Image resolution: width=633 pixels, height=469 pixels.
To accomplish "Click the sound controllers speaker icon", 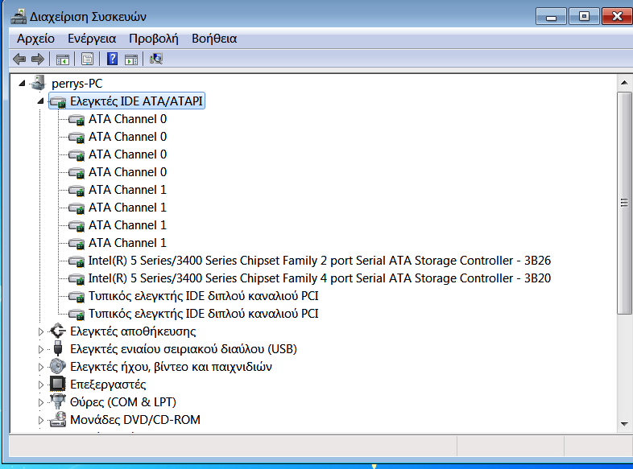I will click(x=58, y=366).
